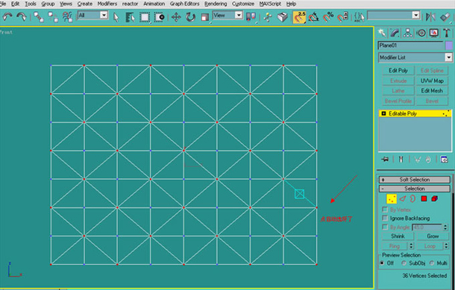This screenshot has height=290, width=455.
Task: Click the Rectangular Selection Region icon
Action: coord(145,17)
